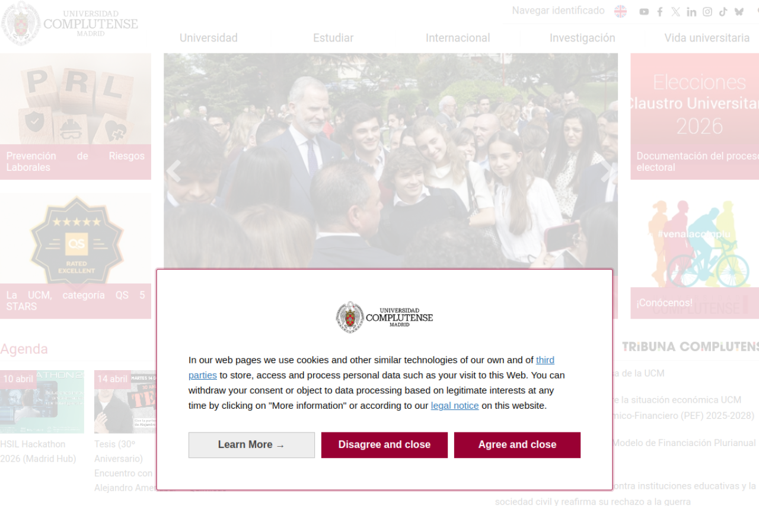Open the YouTube social icon
759x506 pixels.
pyautogui.click(x=644, y=12)
